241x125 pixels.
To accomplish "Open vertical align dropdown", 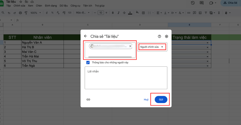I will pos(166,13).
